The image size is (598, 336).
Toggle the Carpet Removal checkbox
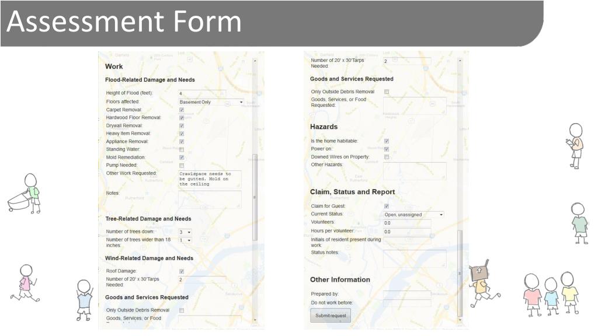tap(182, 110)
